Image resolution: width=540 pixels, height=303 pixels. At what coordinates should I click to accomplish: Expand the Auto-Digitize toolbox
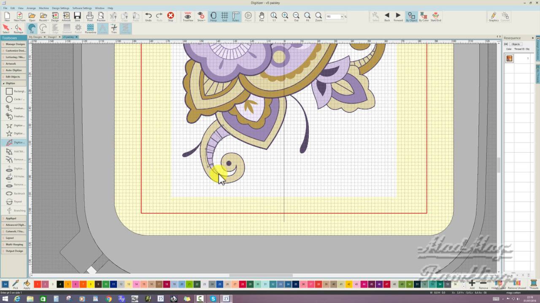click(x=13, y=70)
